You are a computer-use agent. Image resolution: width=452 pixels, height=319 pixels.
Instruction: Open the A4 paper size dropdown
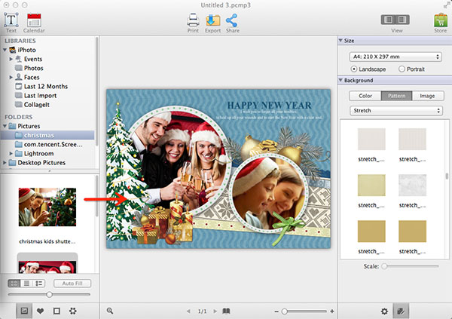tap(396, 56)
